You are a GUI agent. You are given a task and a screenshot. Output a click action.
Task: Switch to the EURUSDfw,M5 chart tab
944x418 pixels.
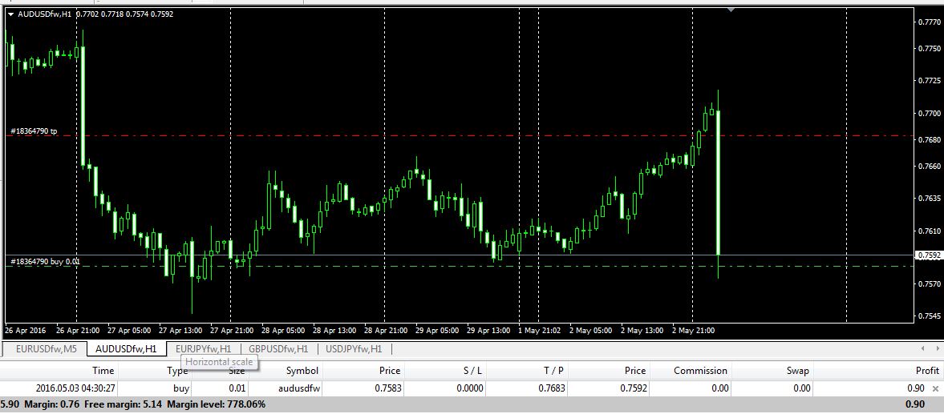tap(45, 348)
